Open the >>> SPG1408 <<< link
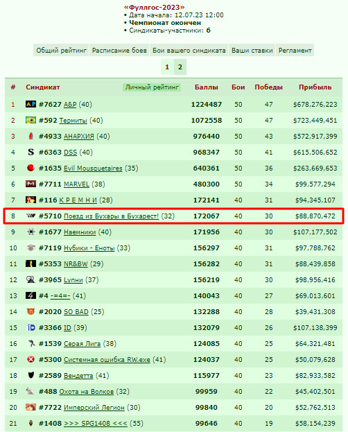The height and width of the screenshot is (432, 348). 96,424
